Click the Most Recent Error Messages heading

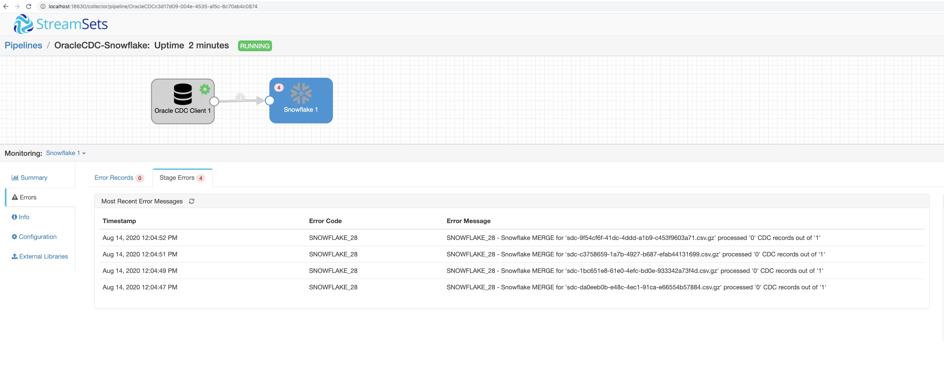142,201
